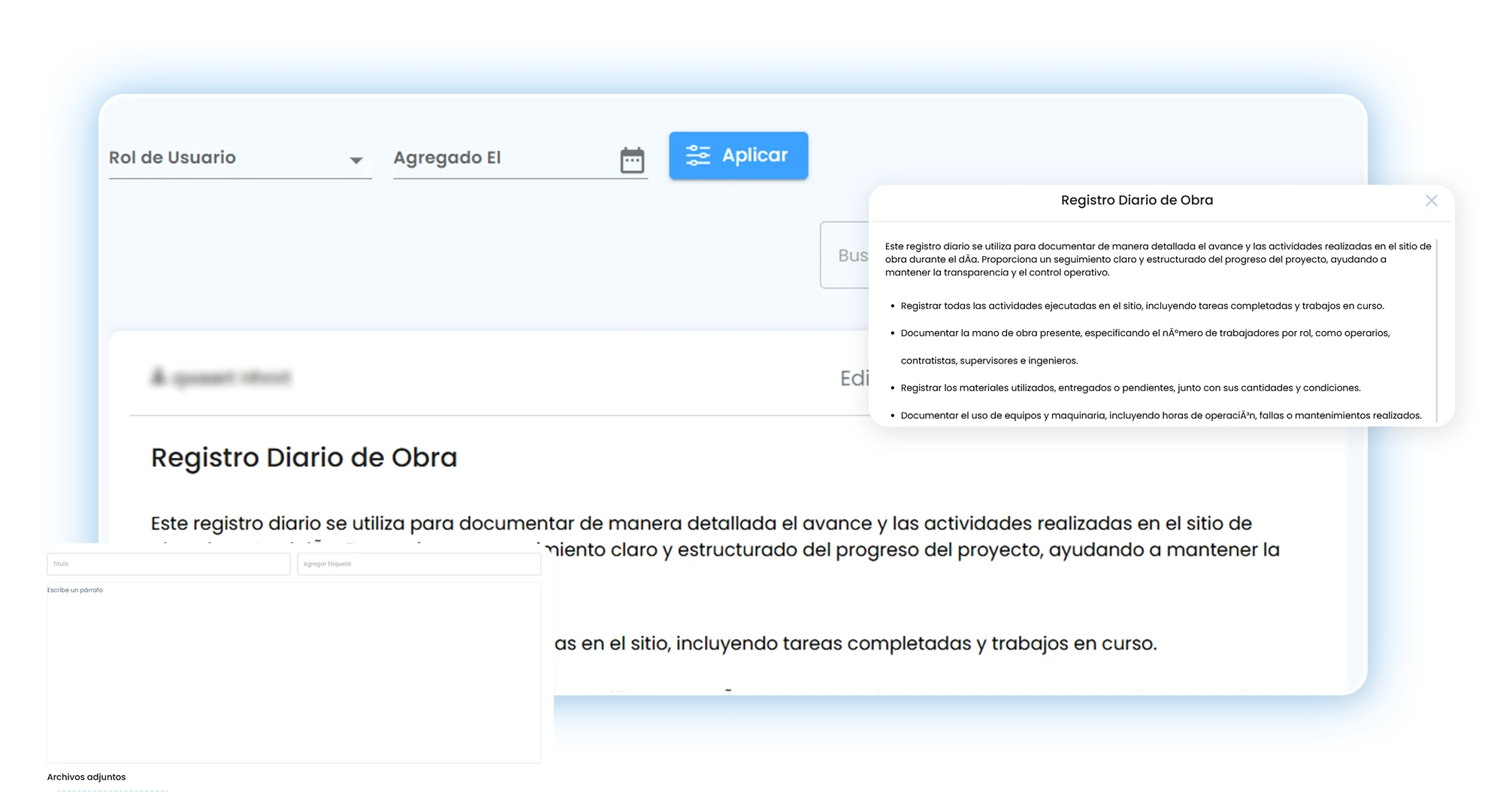Viewport: 1488px width, 811px height.
Task: Expand the Rol de Usuario dropdown arrow
Action: pos(356,160)
